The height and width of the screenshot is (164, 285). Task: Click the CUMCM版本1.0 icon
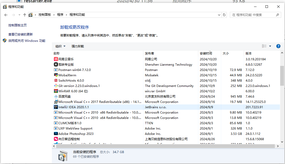pyautogui.click(x=56, y=123)
